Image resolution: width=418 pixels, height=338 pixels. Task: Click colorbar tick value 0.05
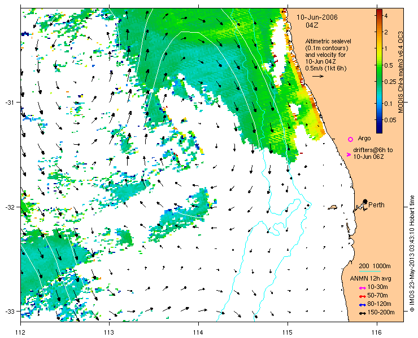[x=390, y=120]
